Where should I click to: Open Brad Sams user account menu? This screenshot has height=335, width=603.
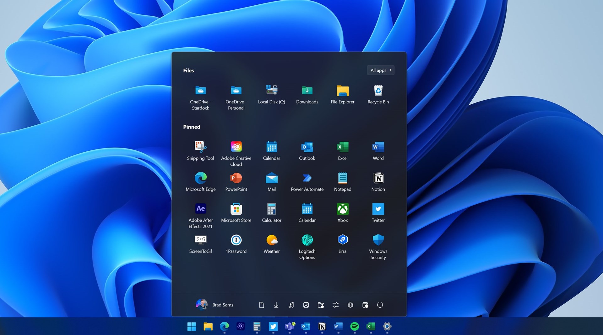[215, 305]
